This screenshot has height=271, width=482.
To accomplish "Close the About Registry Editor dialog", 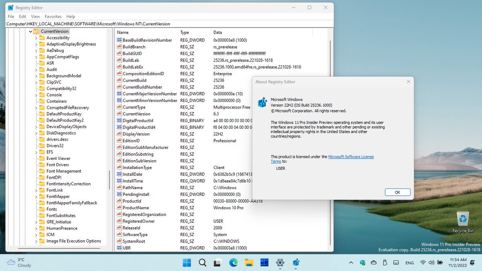I will point(408,82).
